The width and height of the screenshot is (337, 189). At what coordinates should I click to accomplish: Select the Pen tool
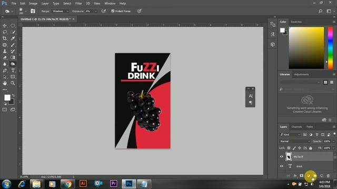pyautogui.click(x=5, y=70)
